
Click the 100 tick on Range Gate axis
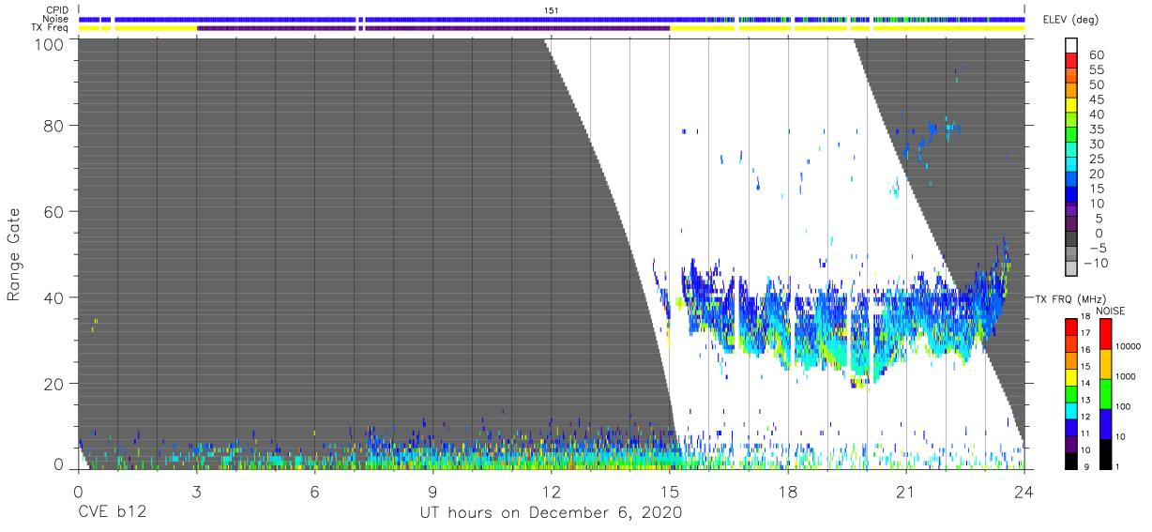click(51, 44)
